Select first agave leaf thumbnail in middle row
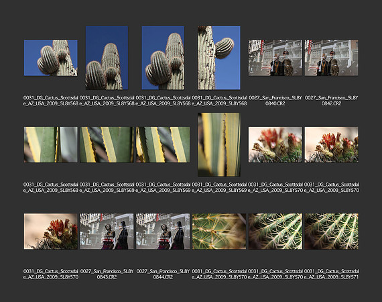The width and height of the screenshot is (382, 302). [51, 145]
